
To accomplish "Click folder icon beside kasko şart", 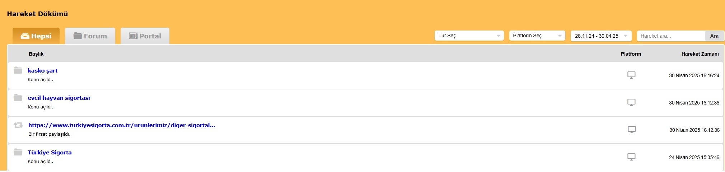I will point(18,70).
